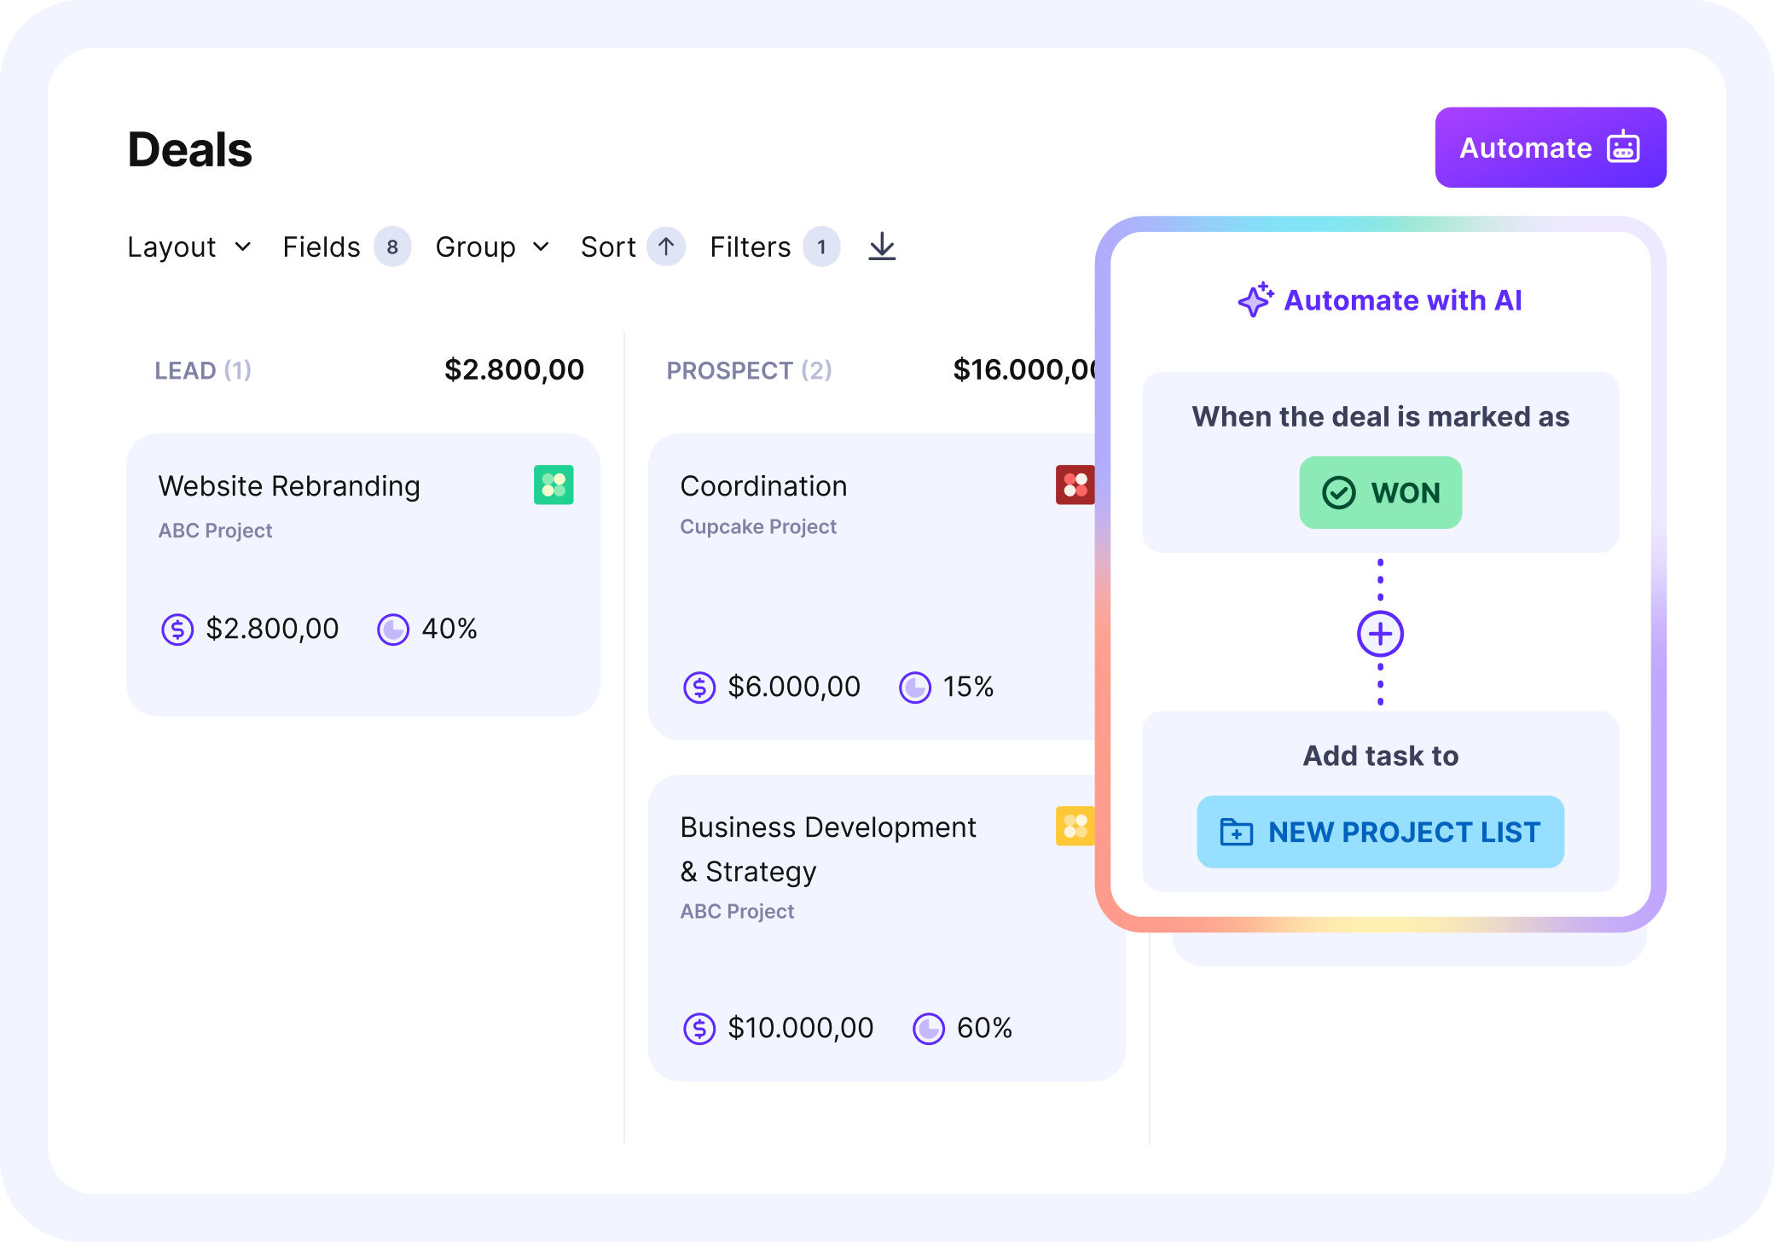
Task: Click dollar icon on the $6.000,00 deal
Action: coord(699,687)
